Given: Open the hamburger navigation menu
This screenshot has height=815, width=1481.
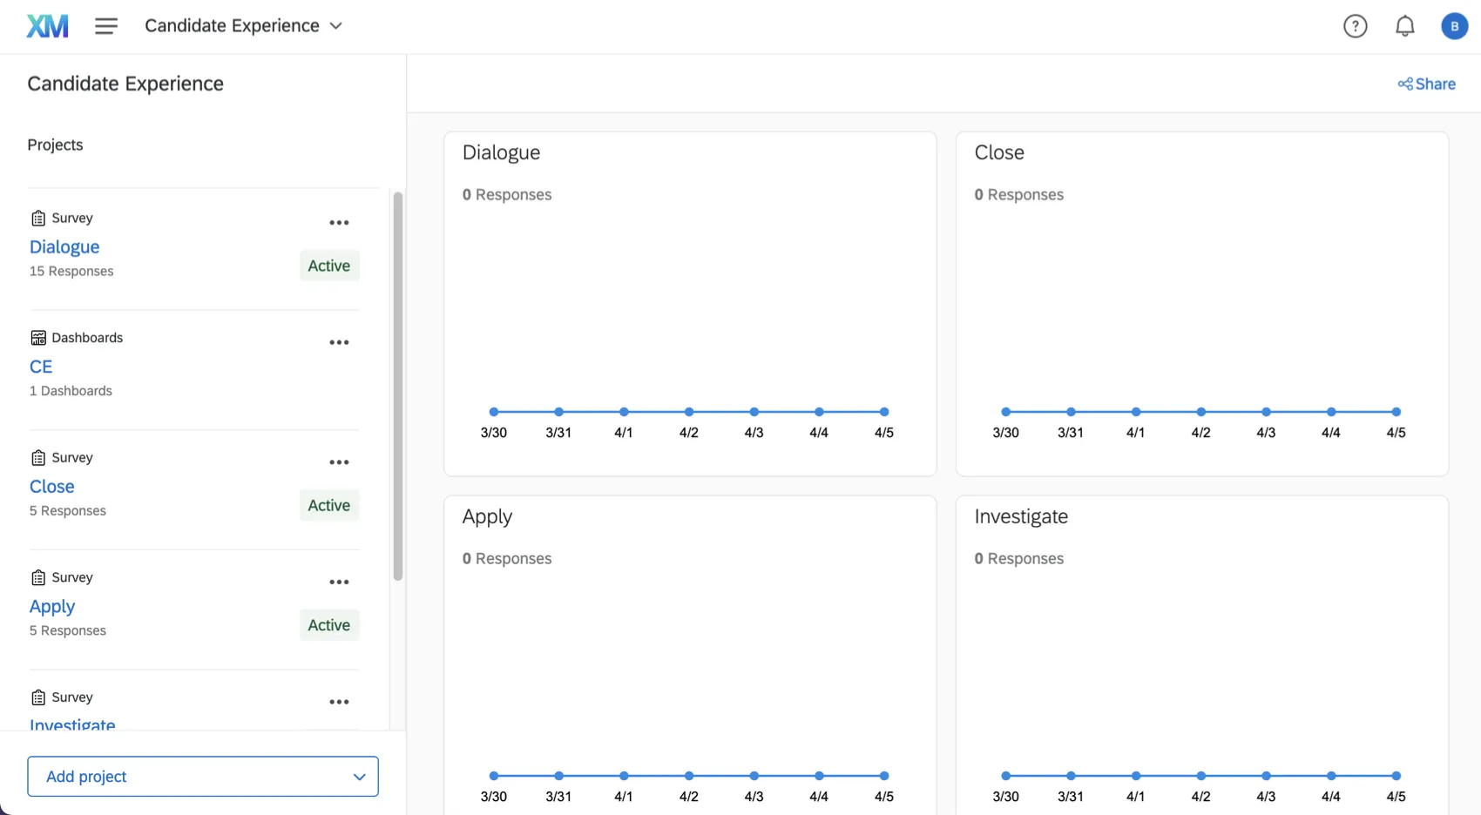Looking at the screenshot, I should click(106, 25).
